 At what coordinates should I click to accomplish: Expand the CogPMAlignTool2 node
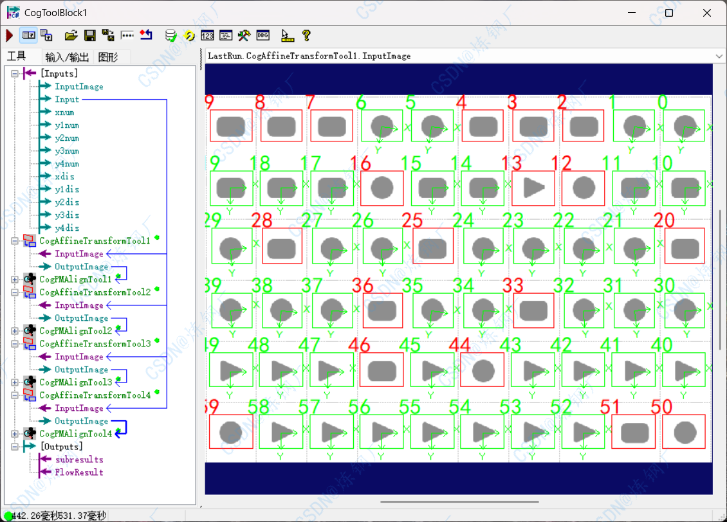pyautogui.click(x=15, y=330)
